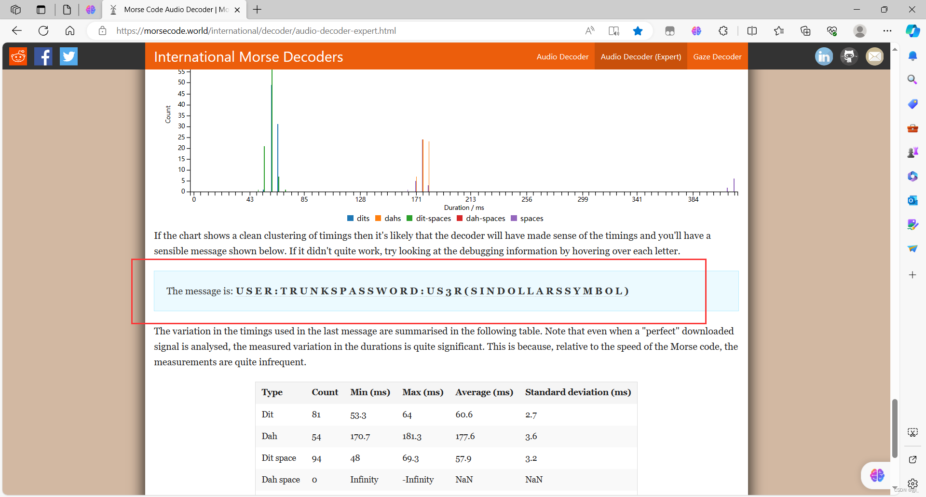The image size is (926, 497).
Task: Open the Settings and more ellipsis menu
Action: coord(887,31)
